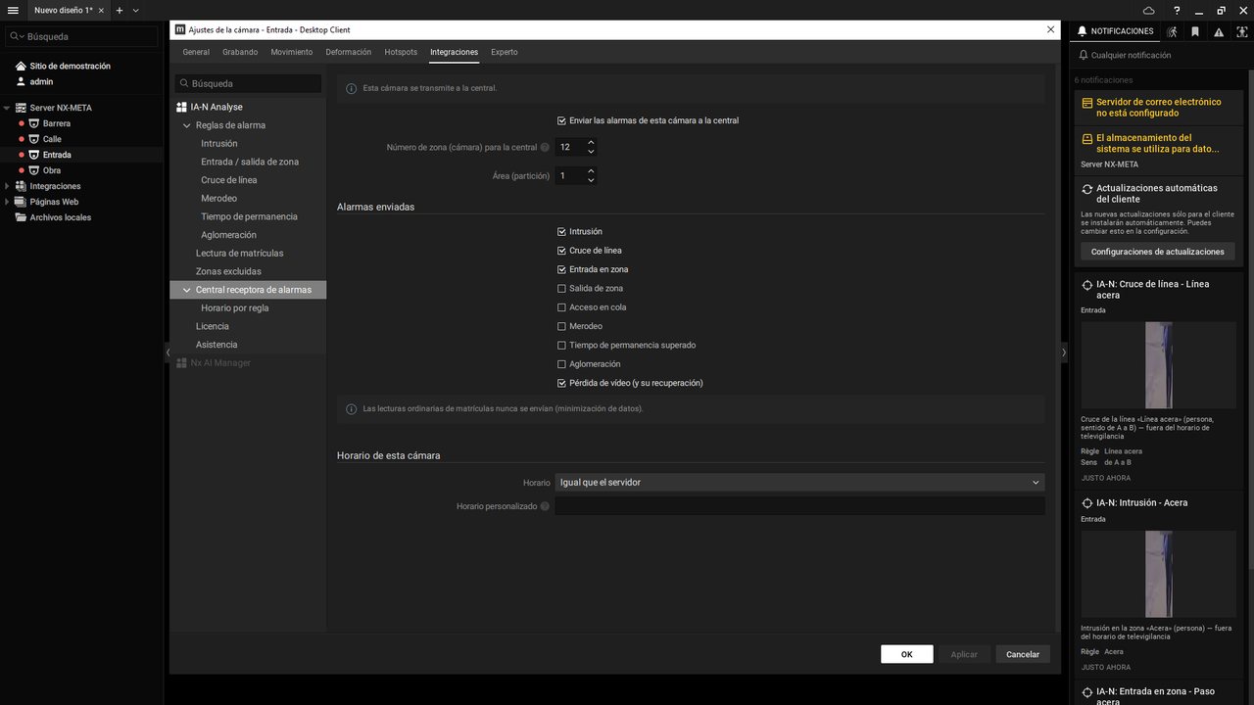This screenshot has width=1254, height=705.
Task: Open Cruce de línea notification thumbnail
Action: [1158, 365]
